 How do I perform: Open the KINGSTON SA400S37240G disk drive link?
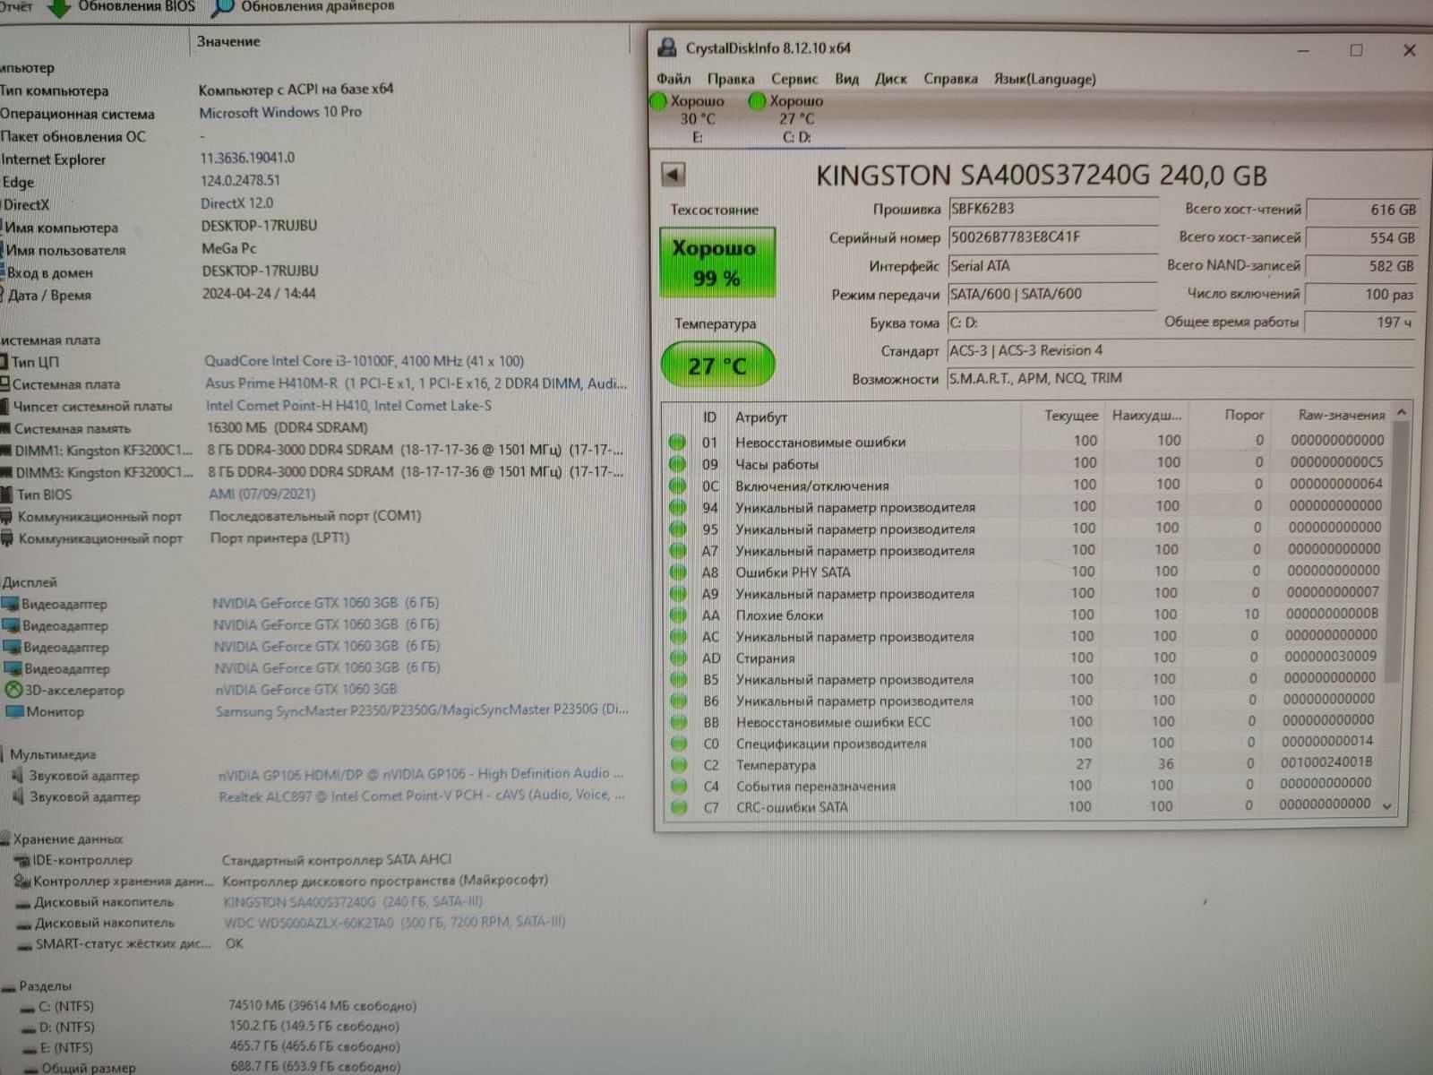pyautogui.click(x=353, y=901)
